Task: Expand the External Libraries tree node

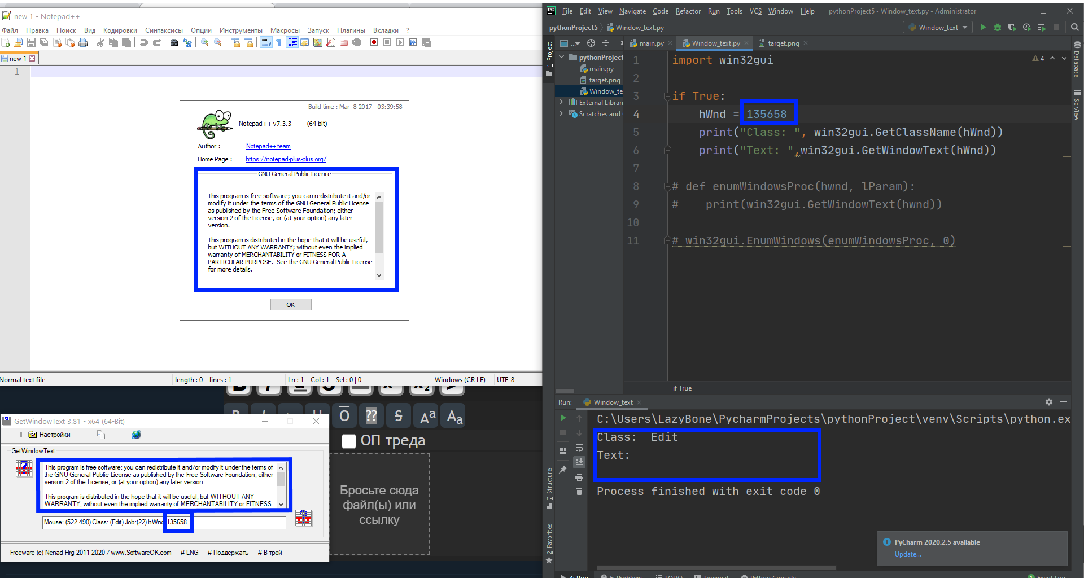Action: tap(561, 102)
